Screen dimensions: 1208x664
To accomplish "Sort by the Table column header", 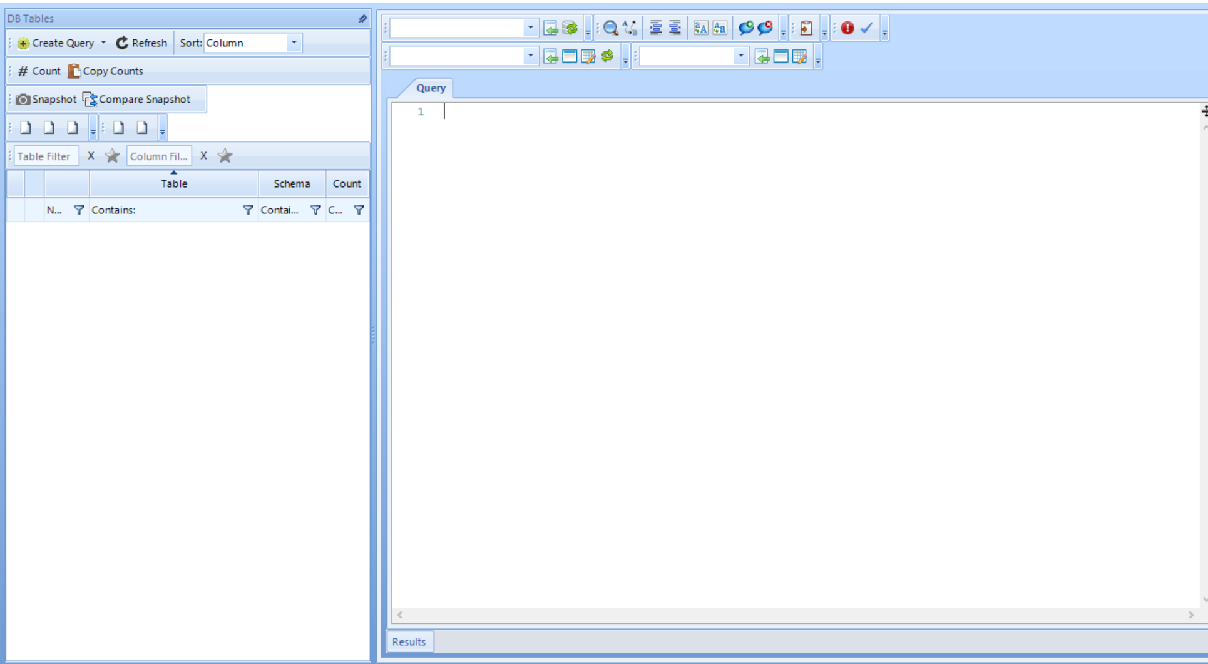I will (x=174, y=183).
